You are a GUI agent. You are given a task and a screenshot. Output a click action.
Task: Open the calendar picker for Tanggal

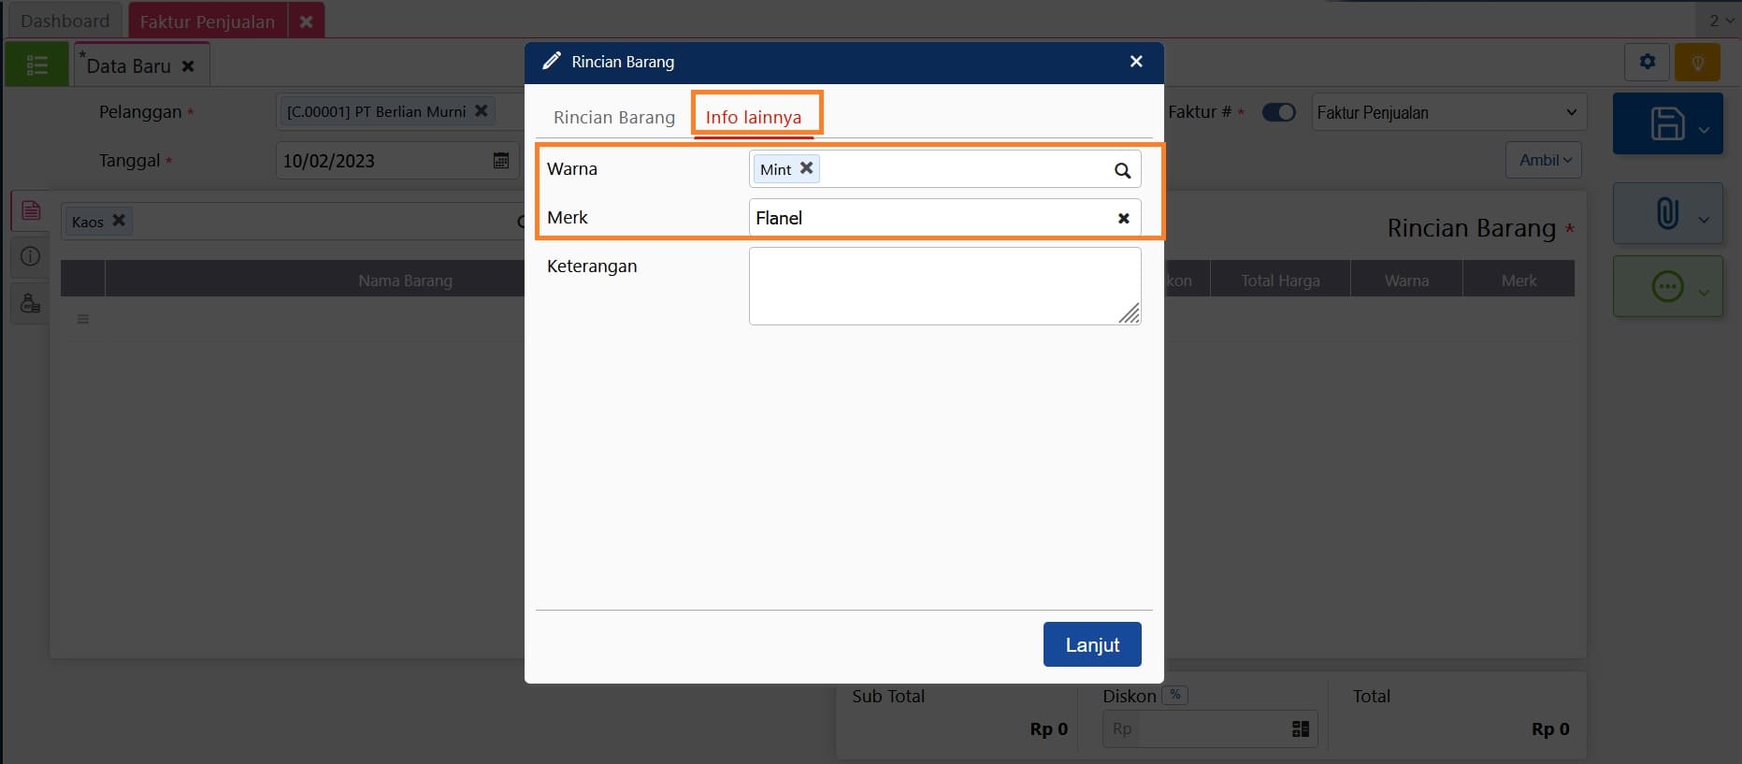pos(501,161)
